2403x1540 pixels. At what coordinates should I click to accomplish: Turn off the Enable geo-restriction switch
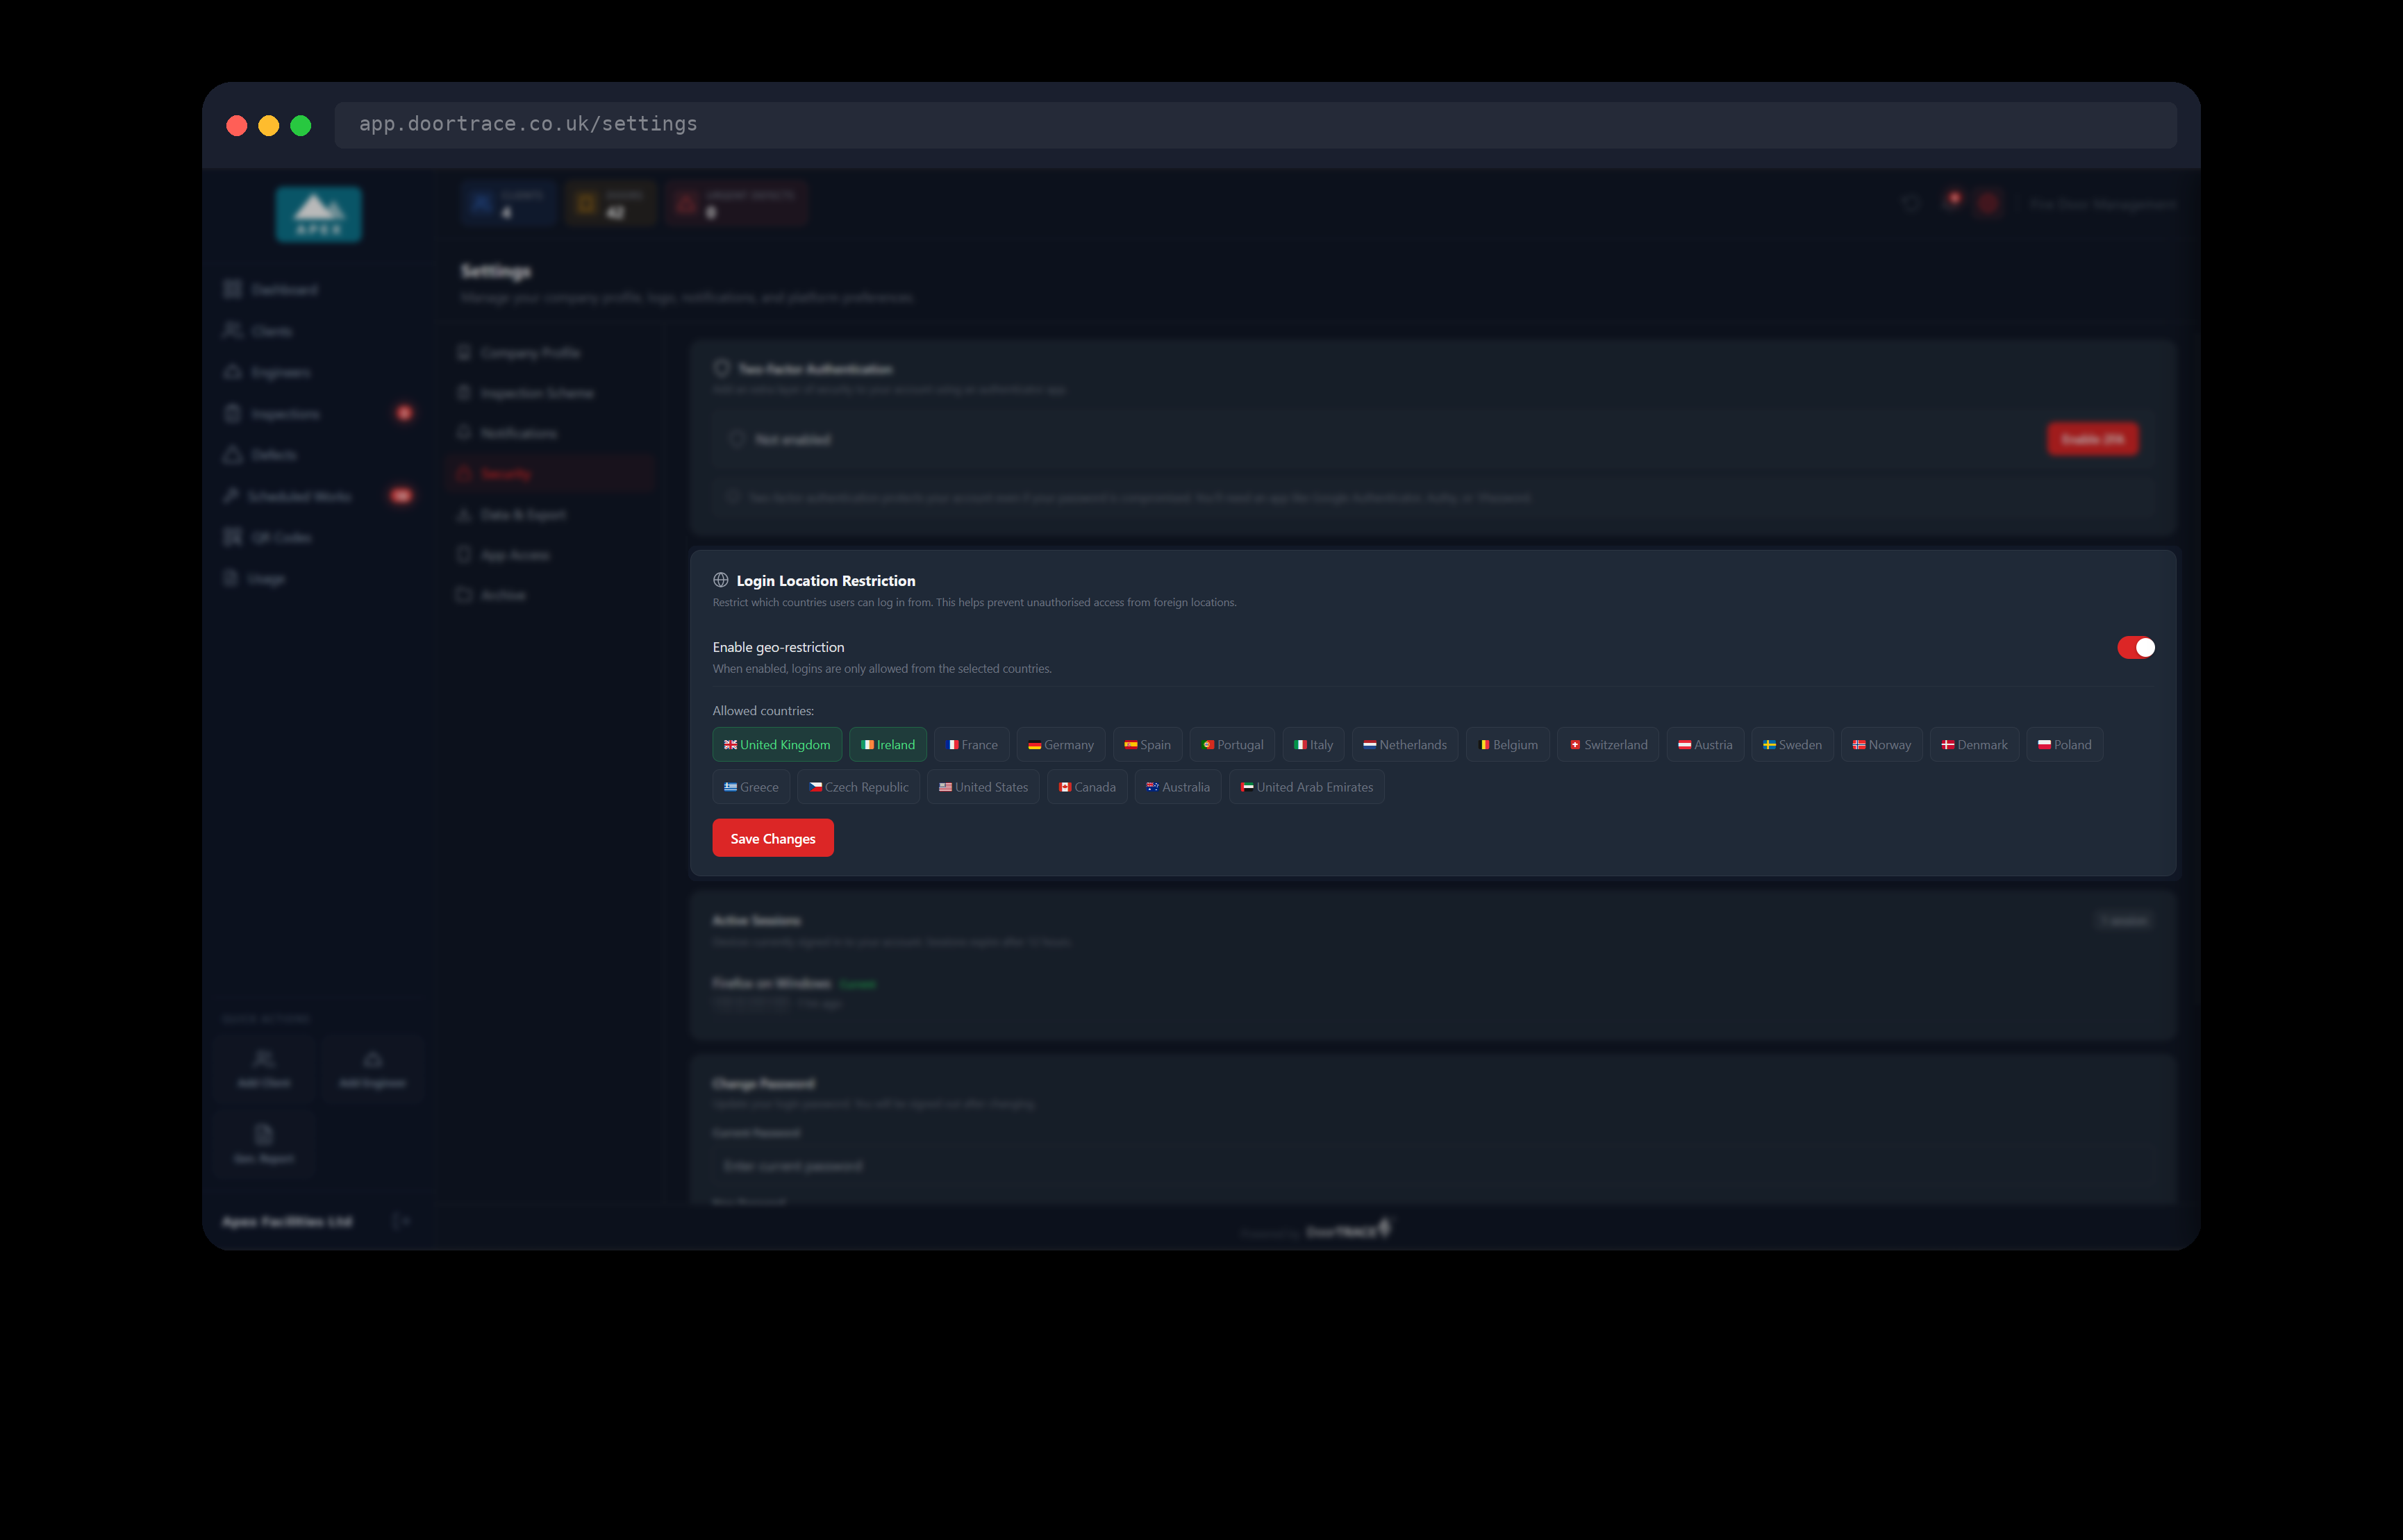pyautogui.click(x=2135, y=647)
